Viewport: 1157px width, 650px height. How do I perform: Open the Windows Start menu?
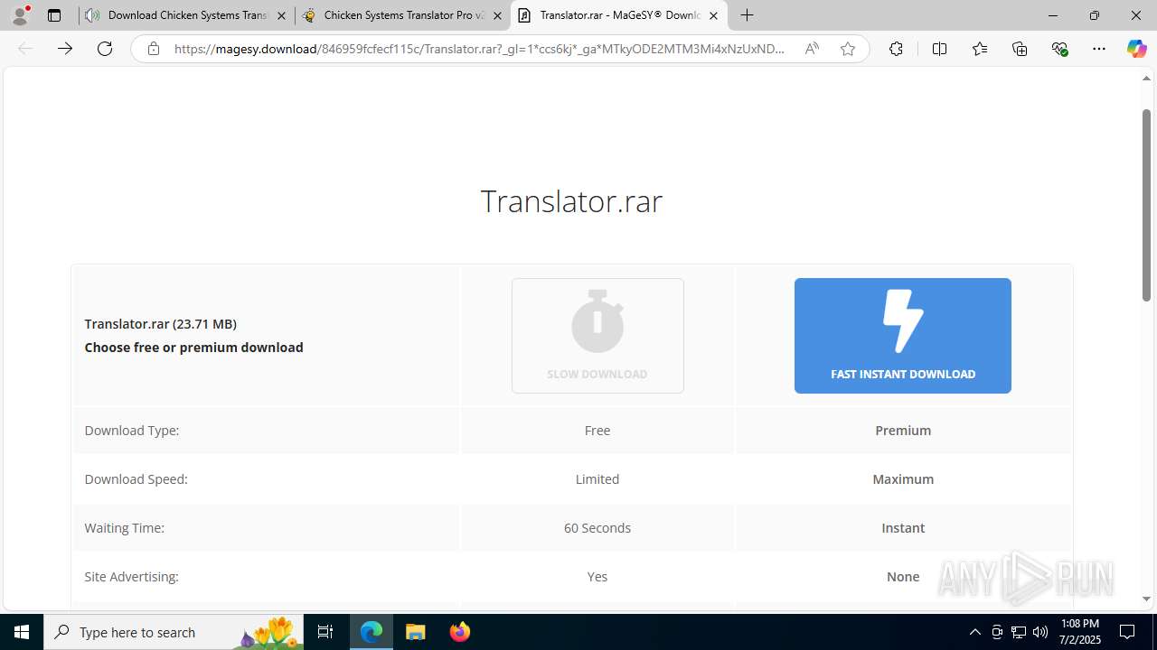tap(22, 632)
